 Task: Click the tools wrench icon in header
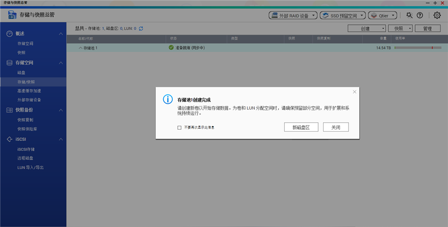(x=409, y=15)
